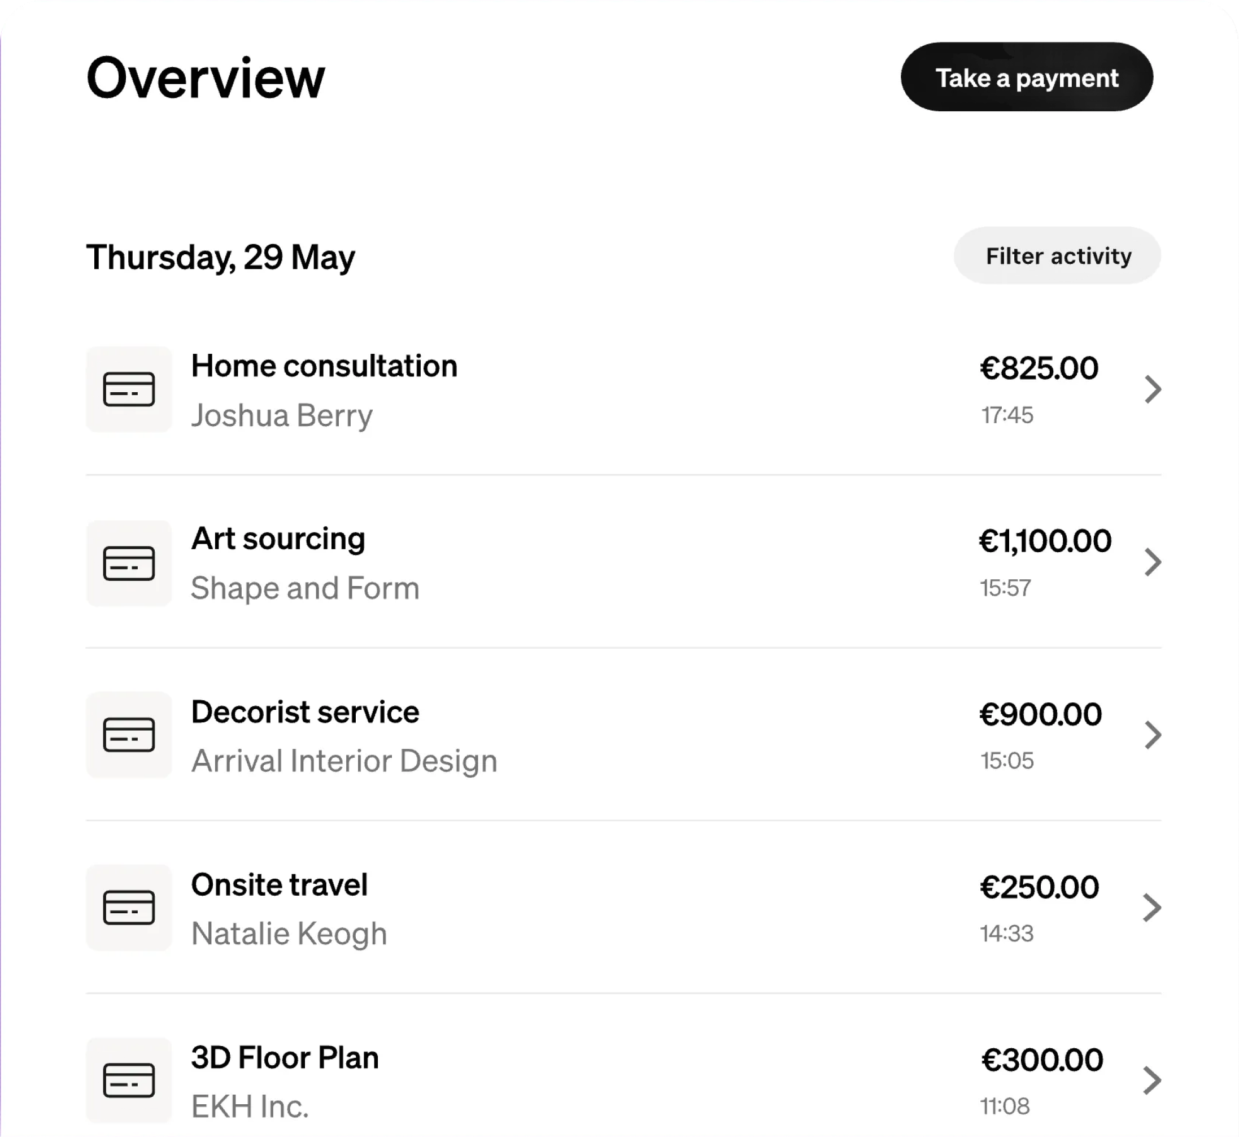
Task: Expand the Home consultation payment chevron
Action: 1152,389
